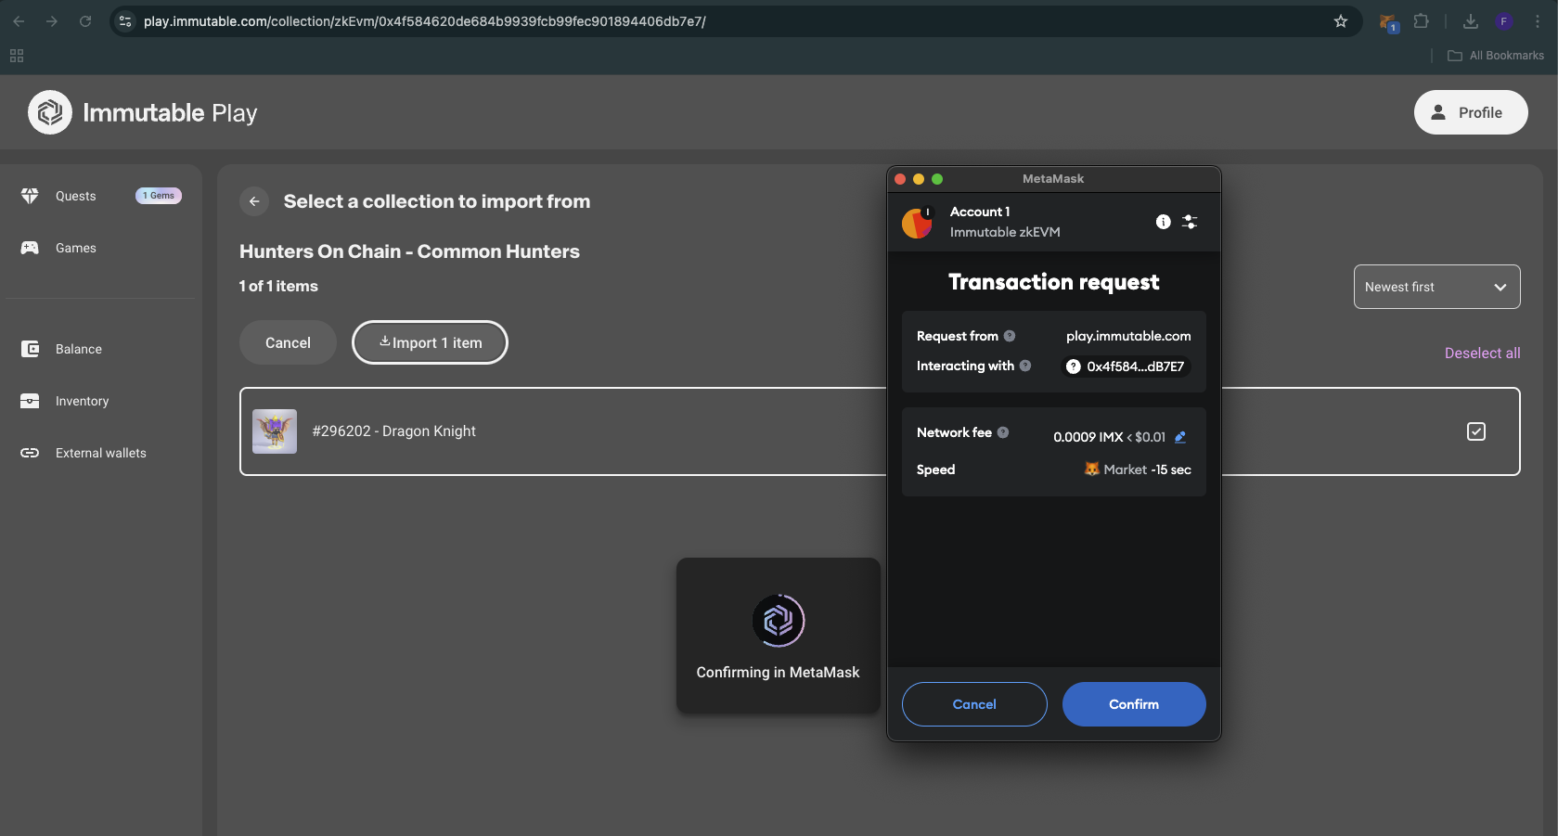Click the Games controller icon

tap(30, 248)
